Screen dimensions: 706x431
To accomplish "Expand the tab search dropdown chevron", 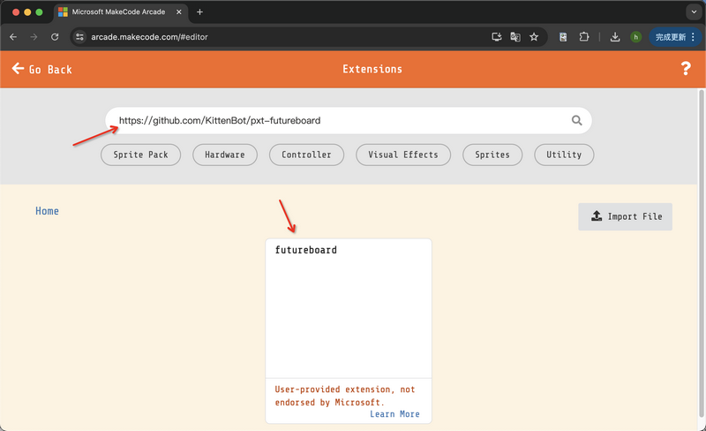I will [x=693, y=12].
